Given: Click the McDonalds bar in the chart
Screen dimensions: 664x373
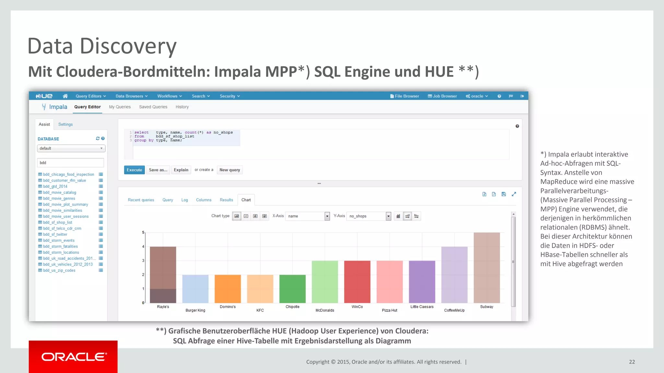Looking at the screenshot, I should 325,282.
